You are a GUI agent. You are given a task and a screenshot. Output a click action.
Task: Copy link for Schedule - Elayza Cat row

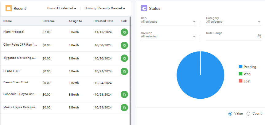click(124, 94)
